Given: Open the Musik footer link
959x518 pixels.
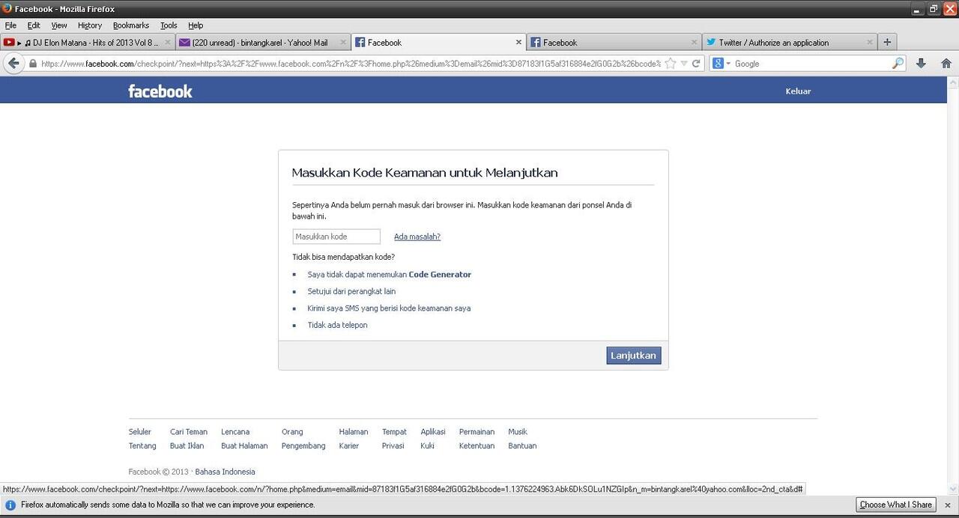Looking at the screenshot, I should coord(518,432).
